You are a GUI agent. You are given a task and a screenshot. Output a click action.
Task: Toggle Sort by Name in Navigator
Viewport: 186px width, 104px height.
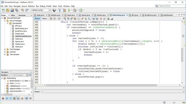pos(26,98)
